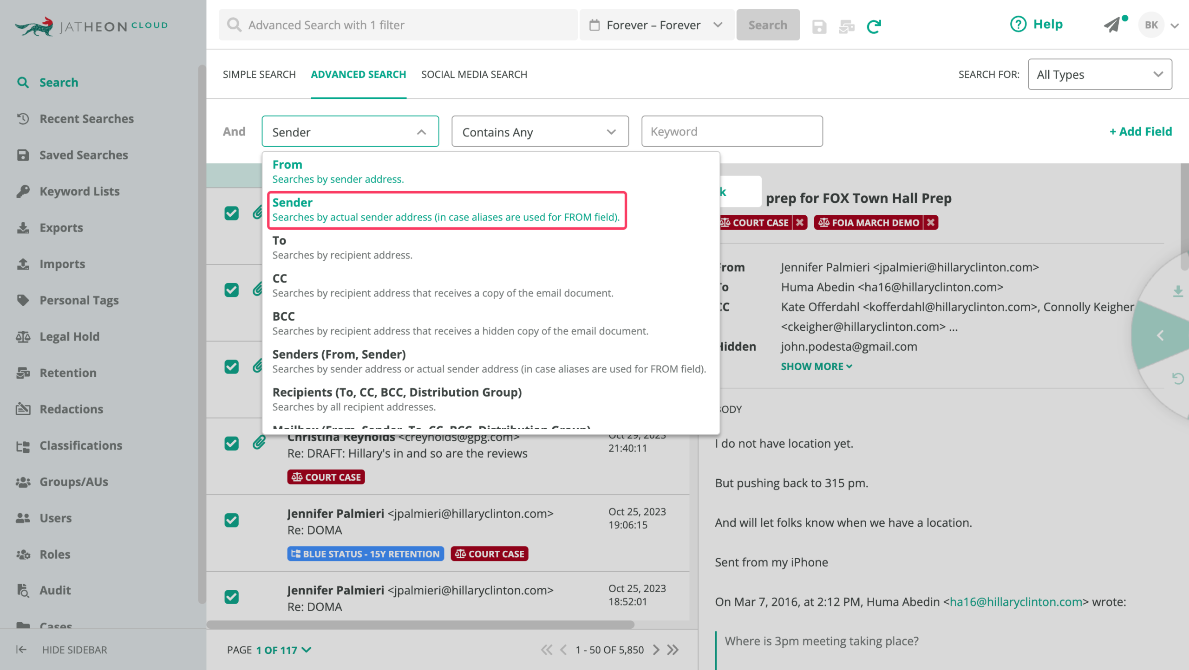1189x670 pixels.
Task: Open the Contains Any condition dropdown
Action: click(x=540, y=131)
